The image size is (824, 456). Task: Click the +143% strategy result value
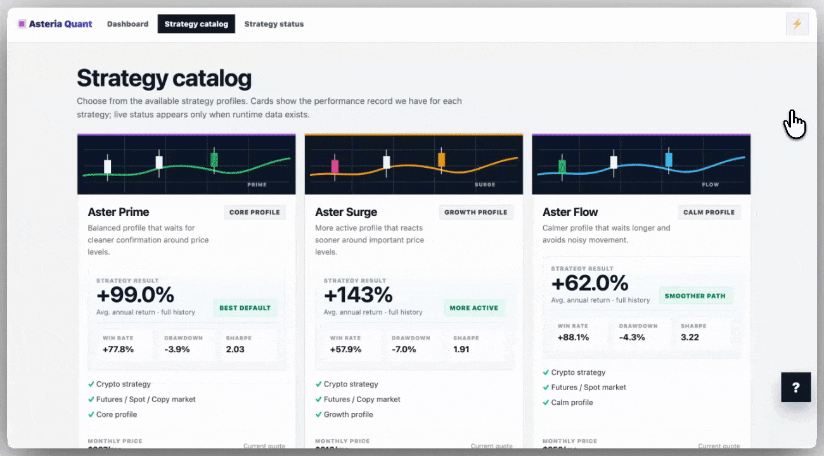(358, 295)
